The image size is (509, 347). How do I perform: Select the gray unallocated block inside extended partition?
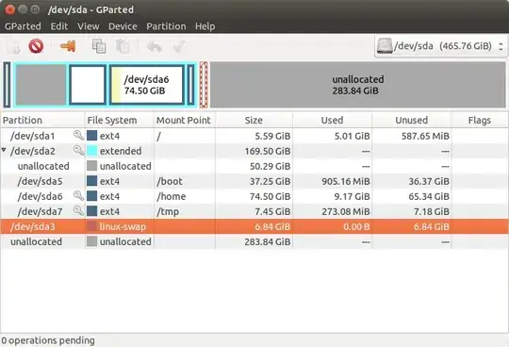41,85
